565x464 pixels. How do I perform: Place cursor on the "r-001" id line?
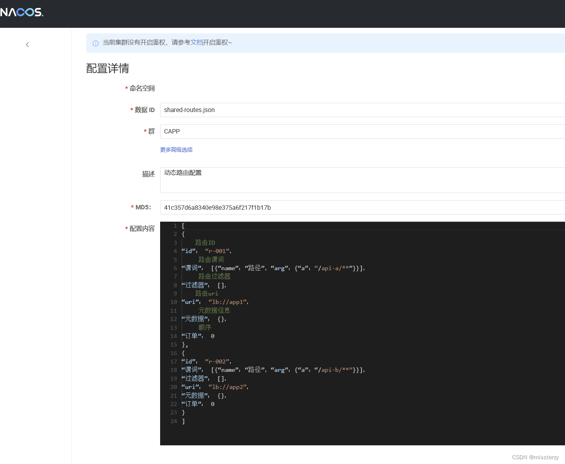click(207, 251)
